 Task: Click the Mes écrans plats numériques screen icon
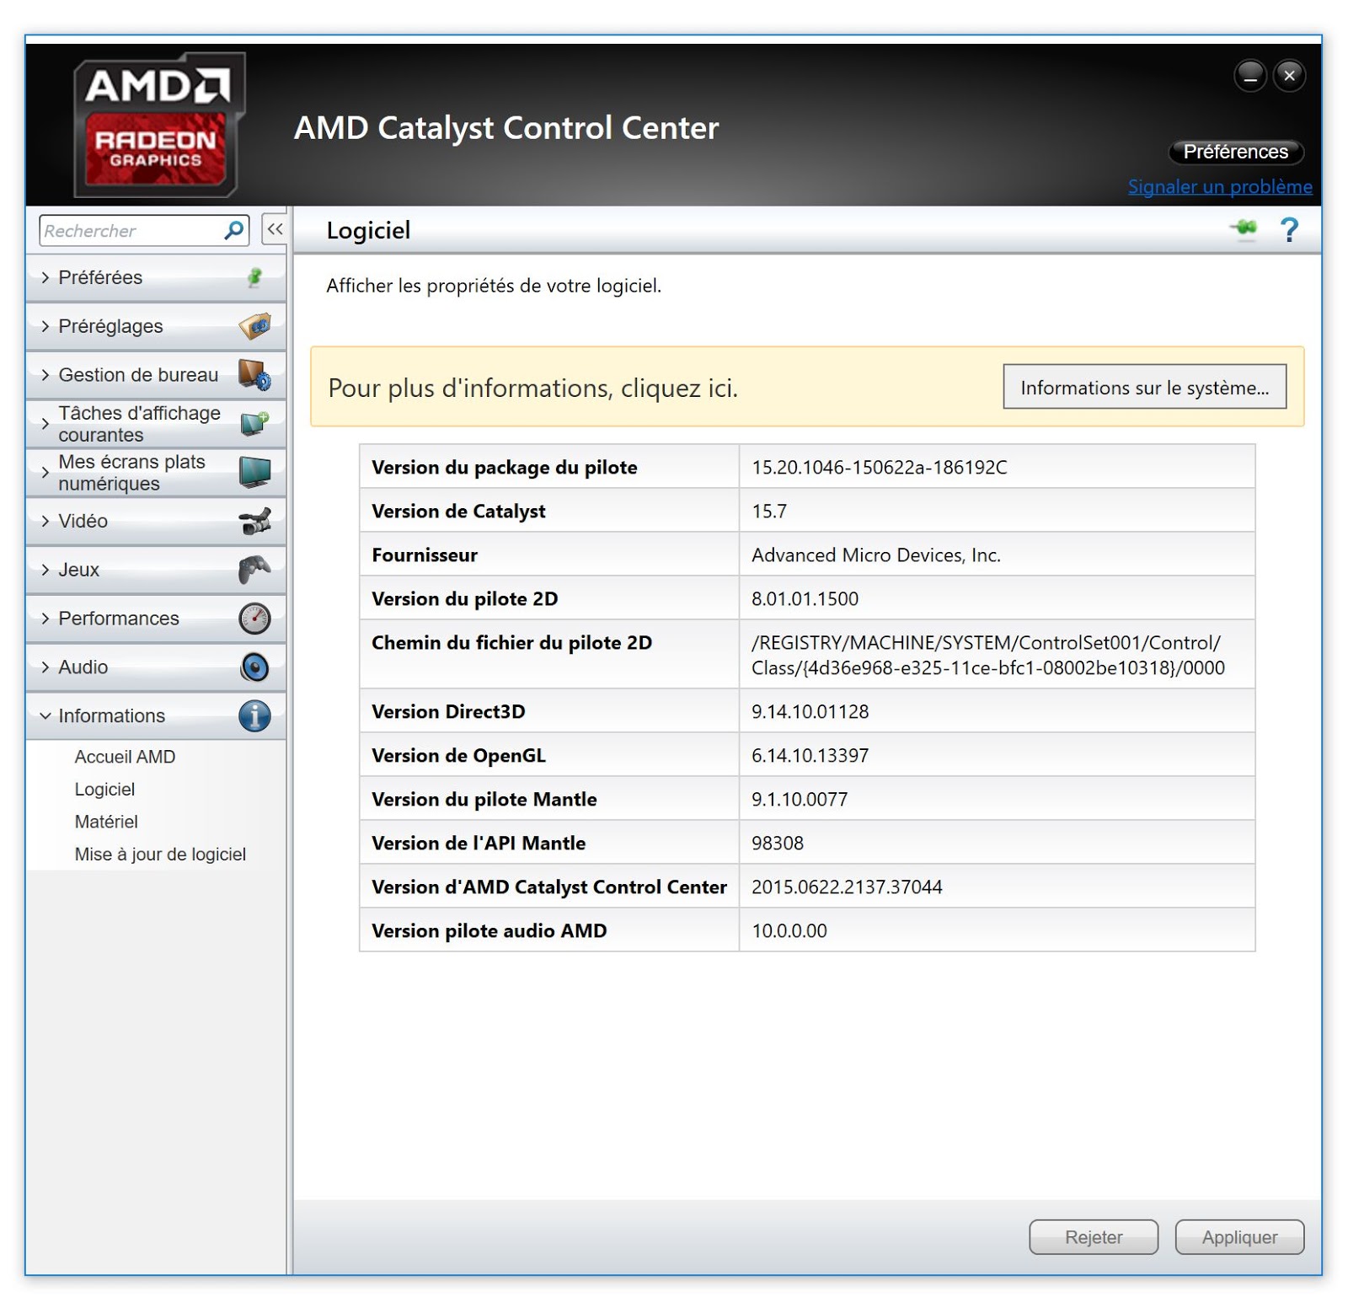coord(254,472)
